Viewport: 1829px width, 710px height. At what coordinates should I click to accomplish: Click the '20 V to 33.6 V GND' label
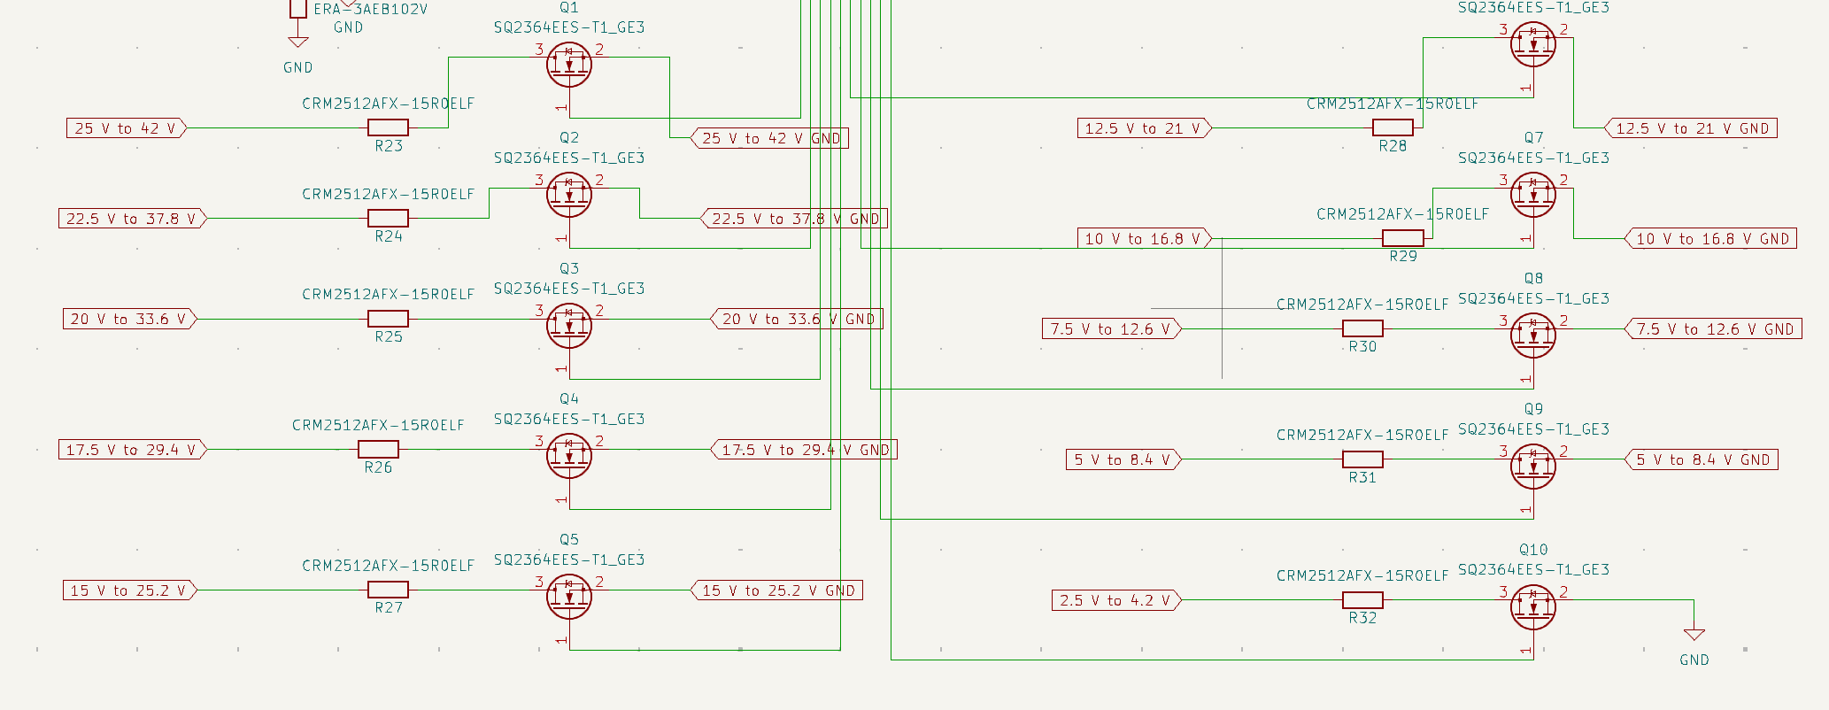(797, 319)
